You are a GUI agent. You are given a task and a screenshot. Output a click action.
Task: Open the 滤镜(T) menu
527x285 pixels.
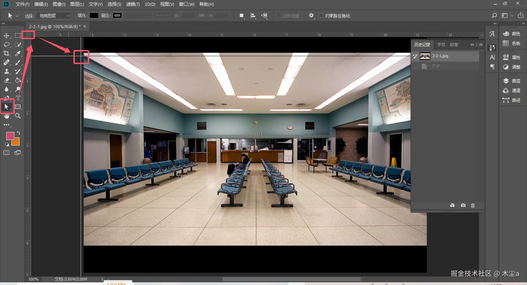pos(133,4)
